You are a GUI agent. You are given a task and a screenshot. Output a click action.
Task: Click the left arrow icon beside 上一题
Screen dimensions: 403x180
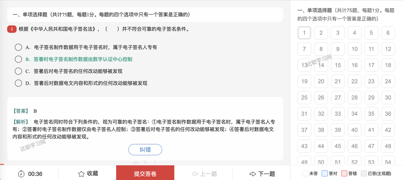tap(195, 174)
